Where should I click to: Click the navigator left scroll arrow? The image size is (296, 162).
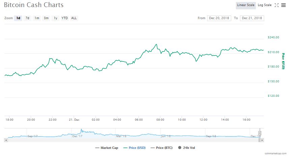pos(6,140)
